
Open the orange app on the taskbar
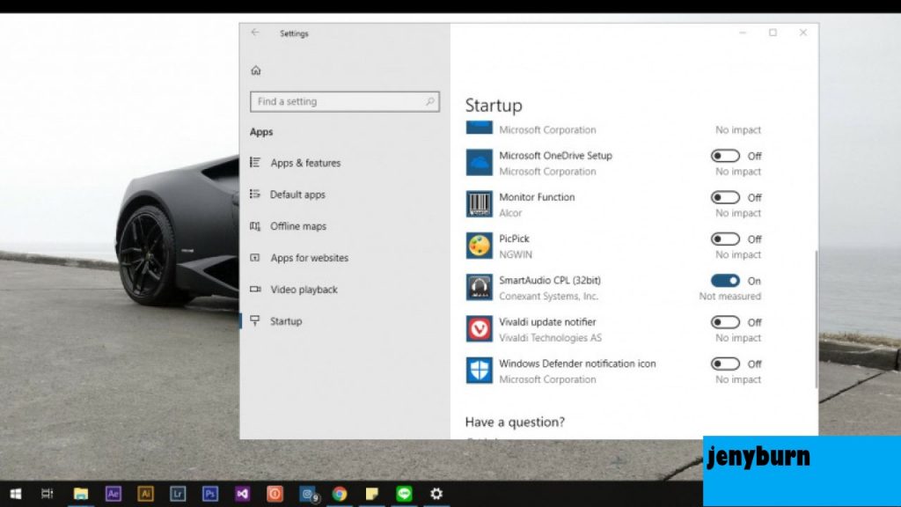275,494
